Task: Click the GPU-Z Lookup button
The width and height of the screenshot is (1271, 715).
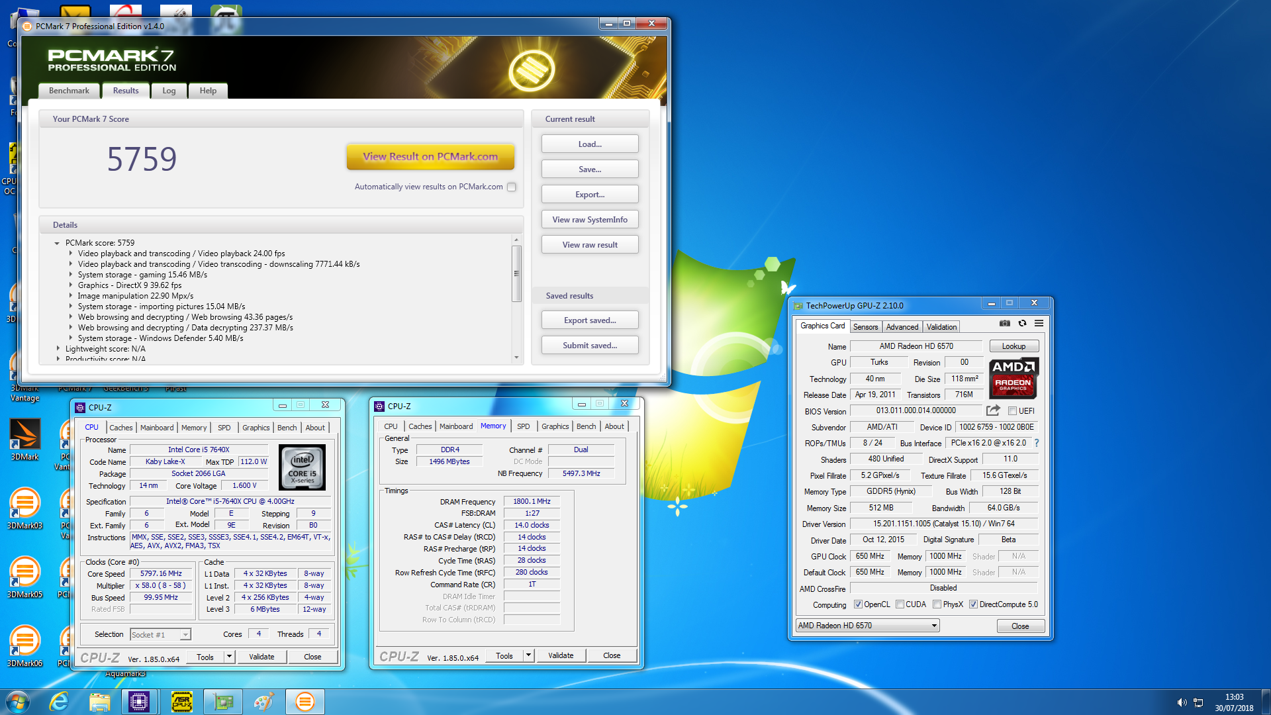Action: coord(1013,346)
